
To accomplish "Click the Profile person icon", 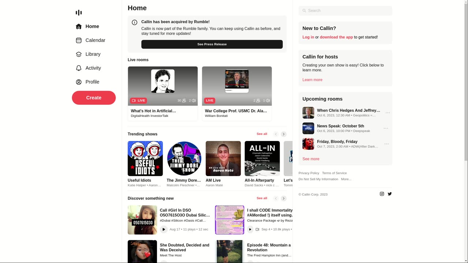I will [x=79, y=82].
